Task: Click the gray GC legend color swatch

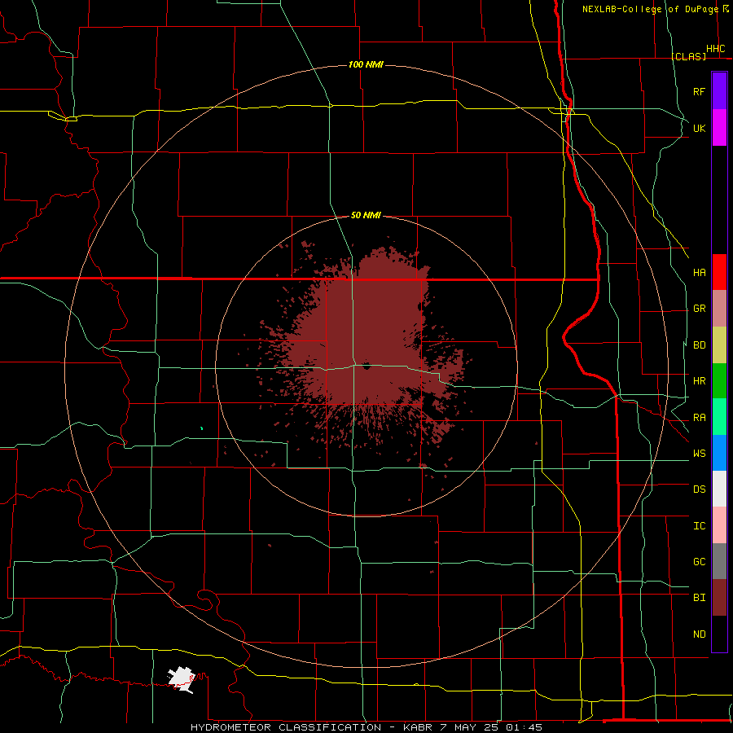Action: point(719,561)
